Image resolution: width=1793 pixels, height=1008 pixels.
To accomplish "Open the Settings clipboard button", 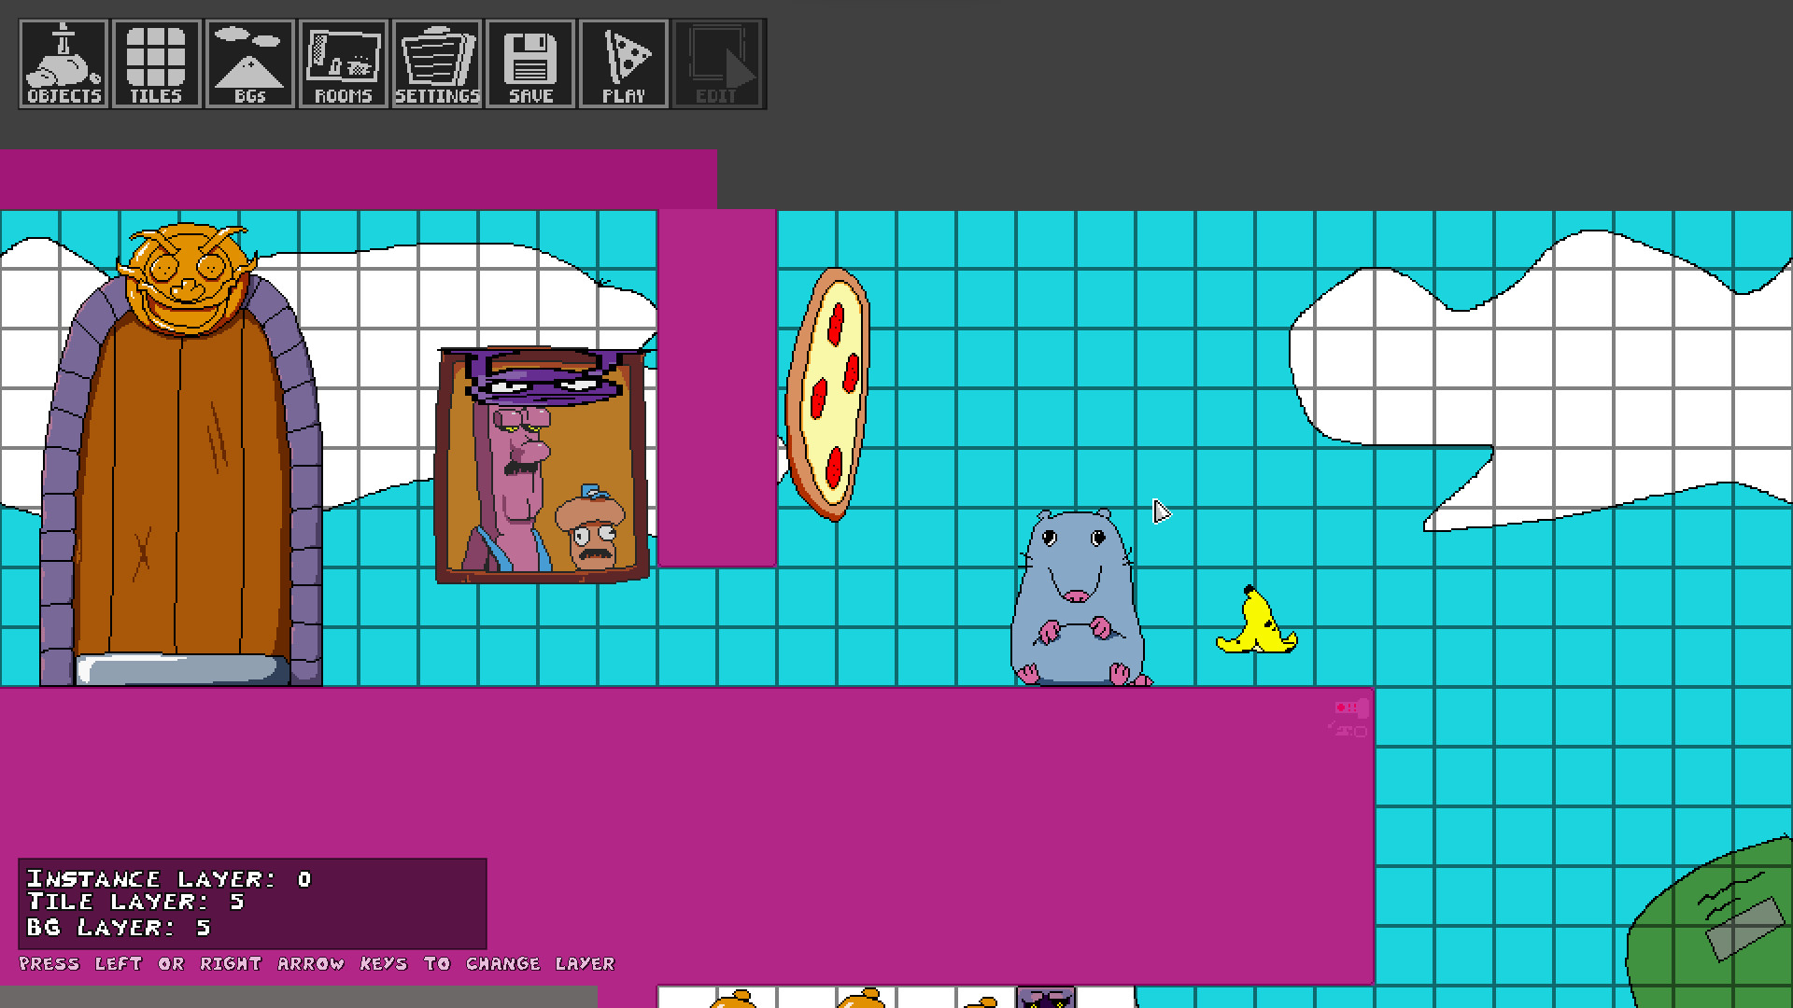I will tap(437, 63).
